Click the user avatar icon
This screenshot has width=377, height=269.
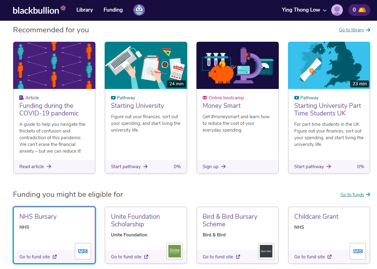pos(337,10)
